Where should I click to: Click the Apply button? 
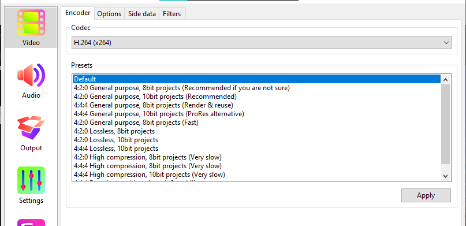coord(426,195)
